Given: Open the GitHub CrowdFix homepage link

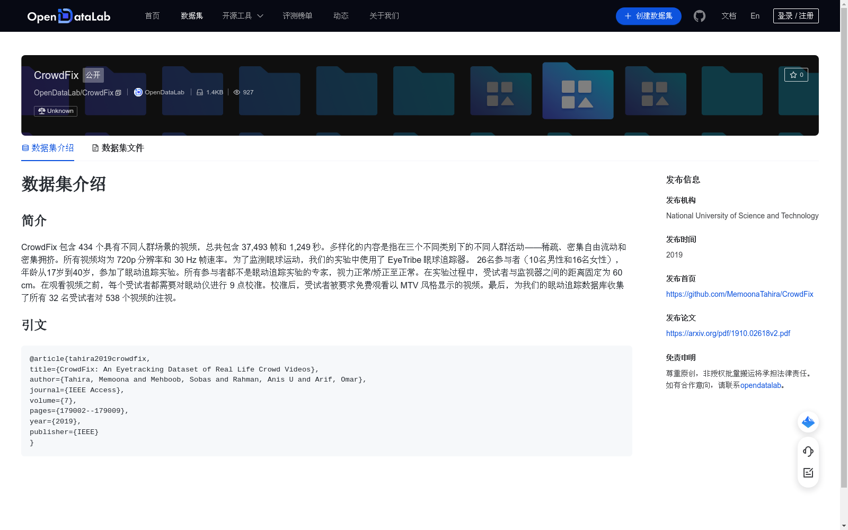Looking at the screenshot, I should pyautogui.click(x=739, y=294).
